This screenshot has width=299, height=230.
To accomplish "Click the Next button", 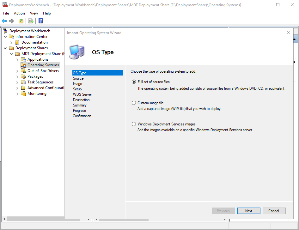I will pyautogui.click(x=249, y=211).
